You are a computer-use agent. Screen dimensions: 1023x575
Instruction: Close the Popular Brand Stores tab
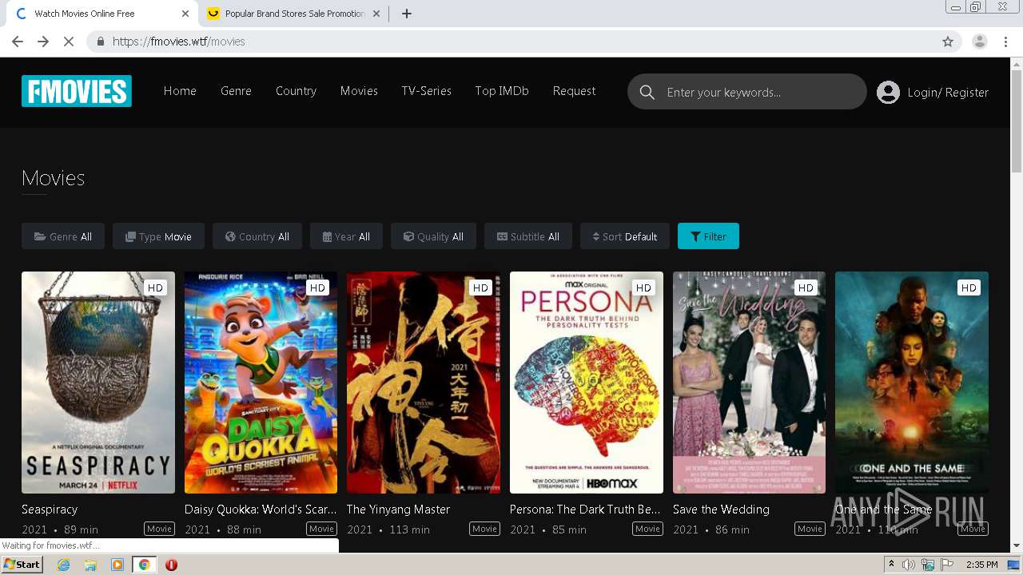coord(376,14)
